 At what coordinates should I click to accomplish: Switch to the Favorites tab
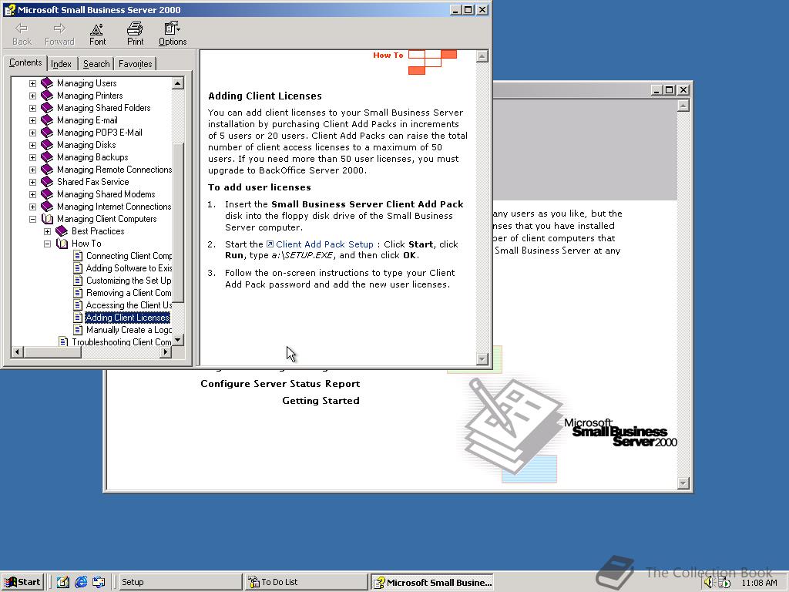point(135,64)
